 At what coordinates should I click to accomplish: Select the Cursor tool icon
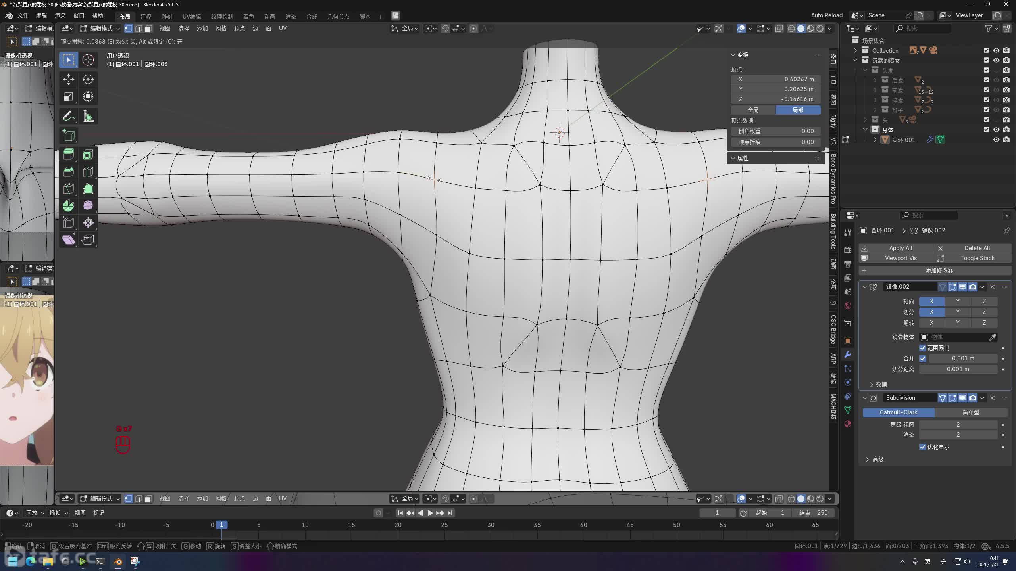pos(88,60)
